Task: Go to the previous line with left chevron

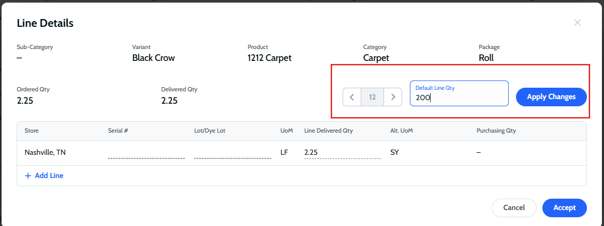Action: pos(352,96)
